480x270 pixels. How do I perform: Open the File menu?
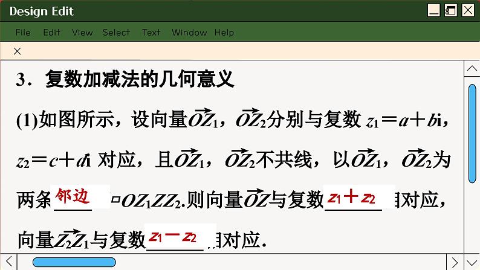[x=23, y=33]
